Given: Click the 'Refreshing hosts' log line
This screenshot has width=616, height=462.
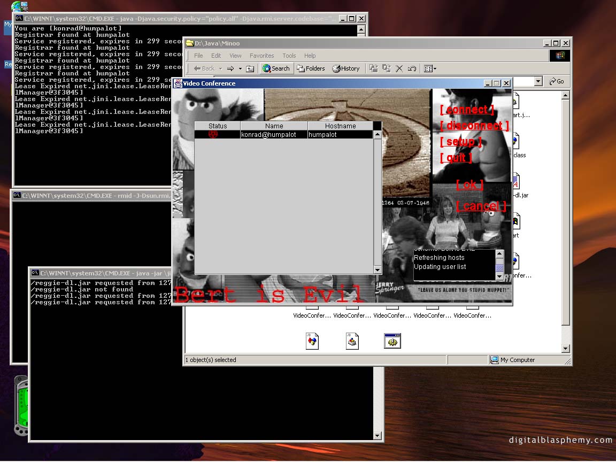Looking at the screenshot, I should tap(439, 258).
